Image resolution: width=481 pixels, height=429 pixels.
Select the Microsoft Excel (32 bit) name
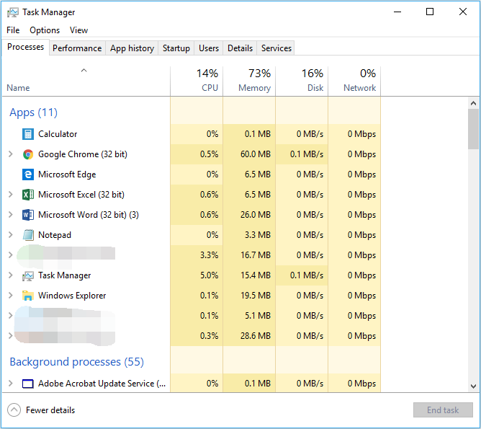(81, 195)
